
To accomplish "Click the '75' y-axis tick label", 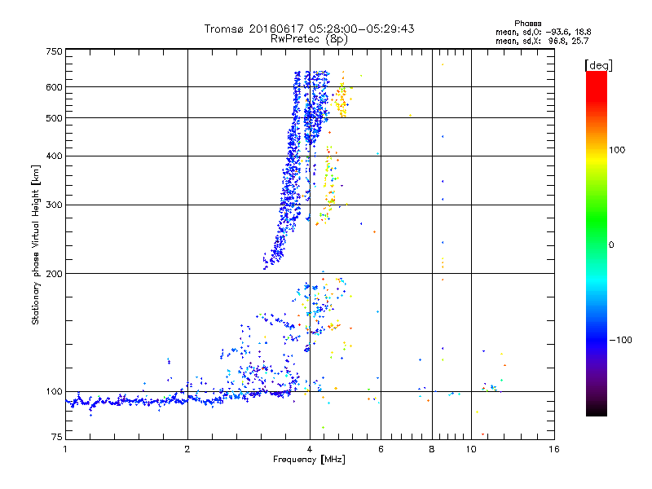I will click(57, 437).
